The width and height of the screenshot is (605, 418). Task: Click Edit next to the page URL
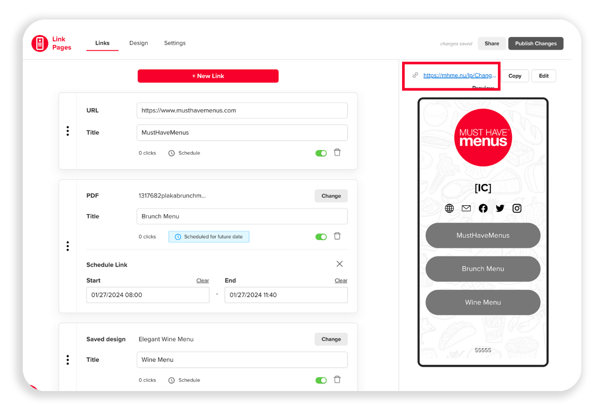pyautogui.click(x=544, y=76)
